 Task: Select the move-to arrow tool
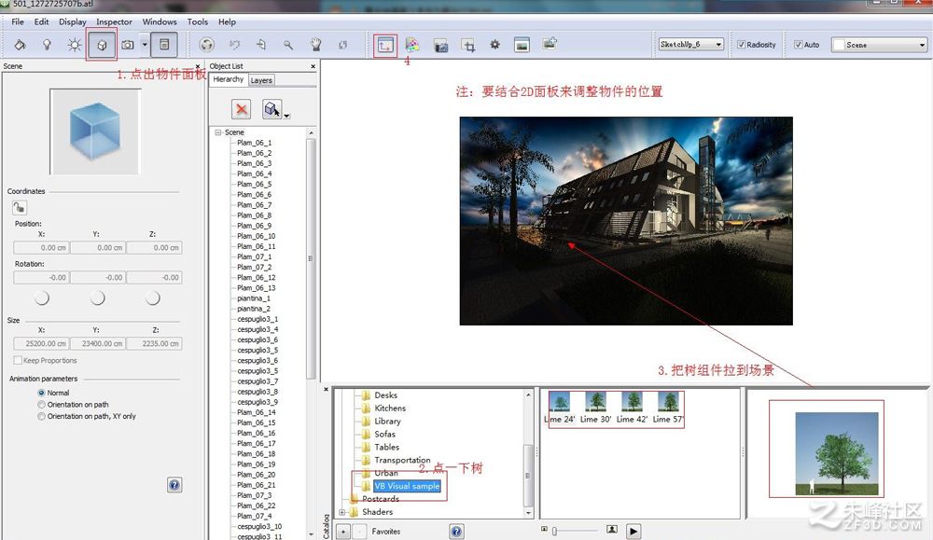pyautogui.click(x=261, y=45)
